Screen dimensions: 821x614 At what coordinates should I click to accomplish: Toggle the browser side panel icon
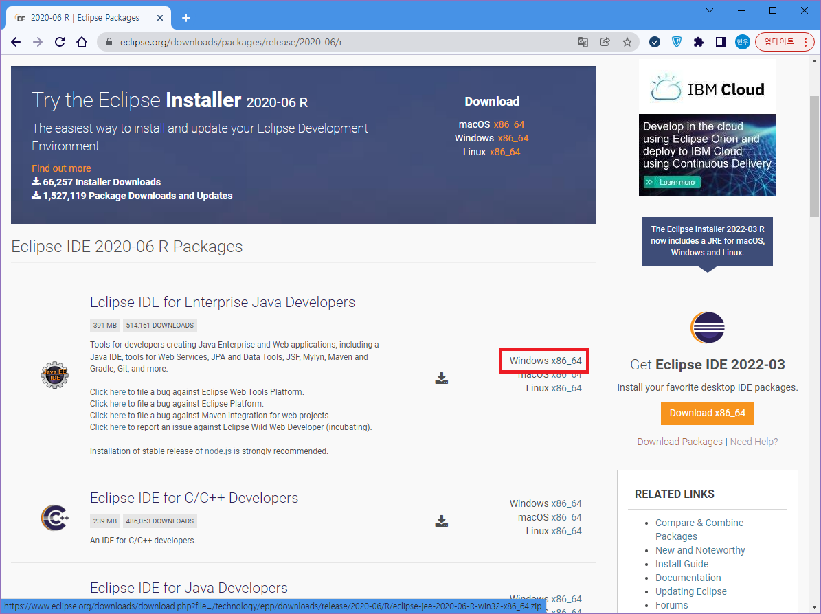[x=721, y=42]
